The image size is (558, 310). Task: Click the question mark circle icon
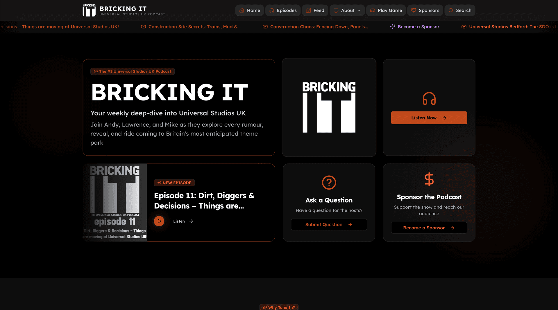(329, 183)
